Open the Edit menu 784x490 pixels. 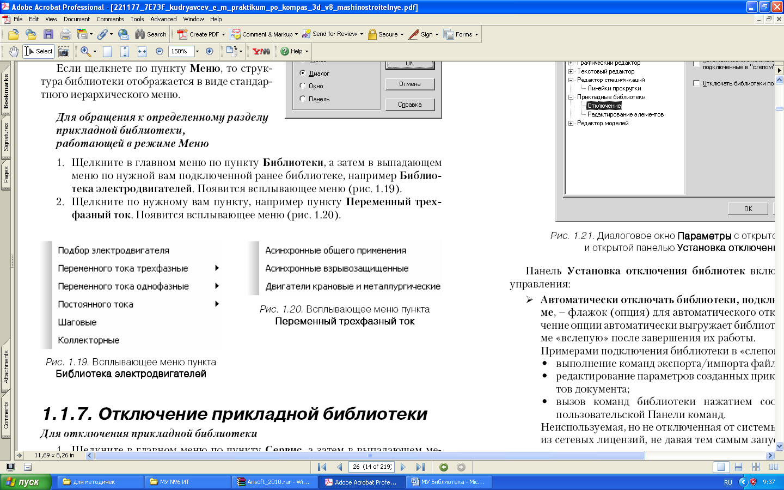pyautogui.click(x=34, y=19)
